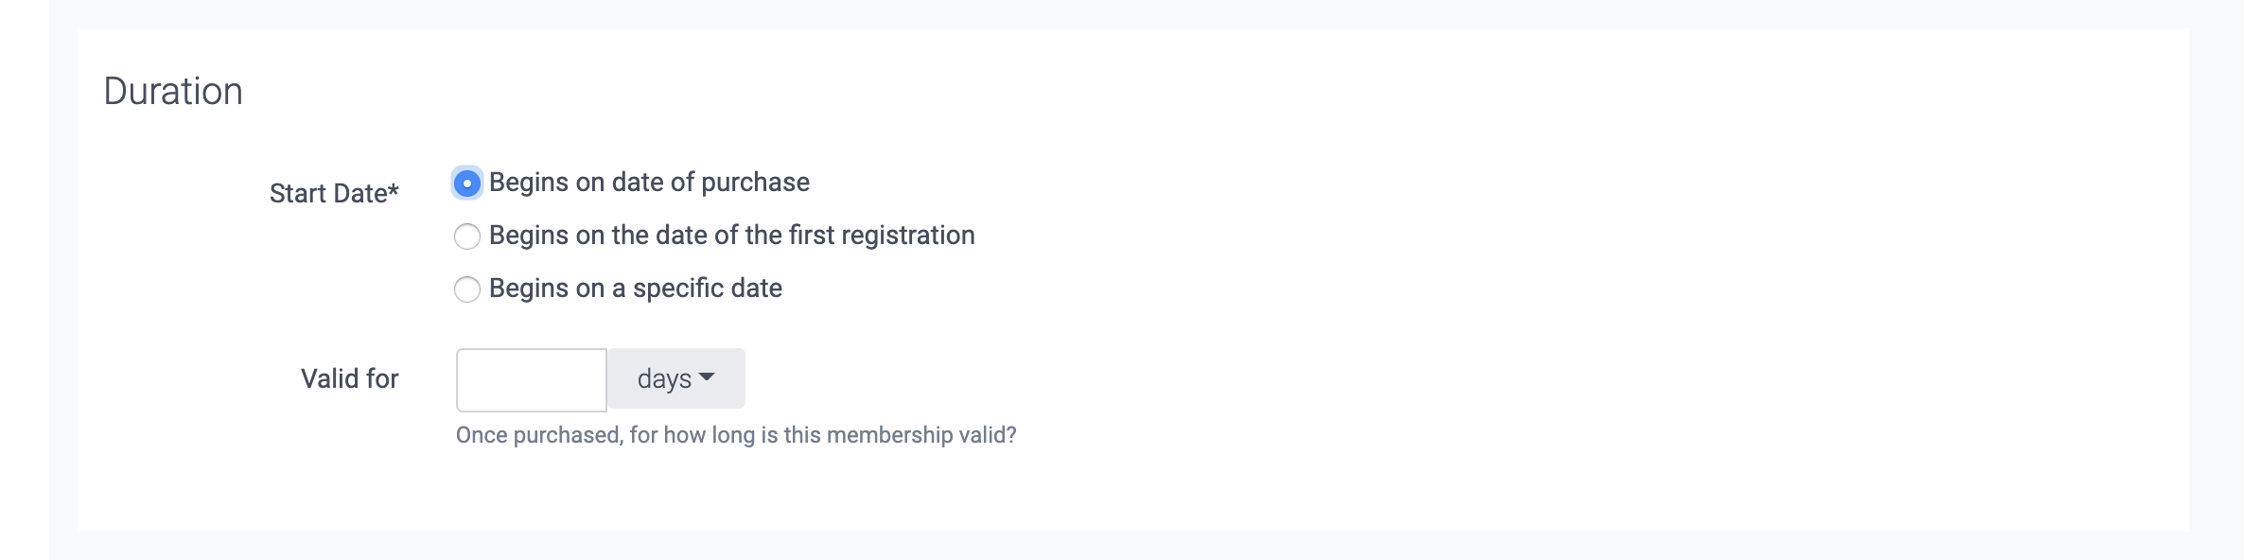Select the "Begins on a specific date" radio button
This screenshot has width=2244, height=560.
[467, 289]
